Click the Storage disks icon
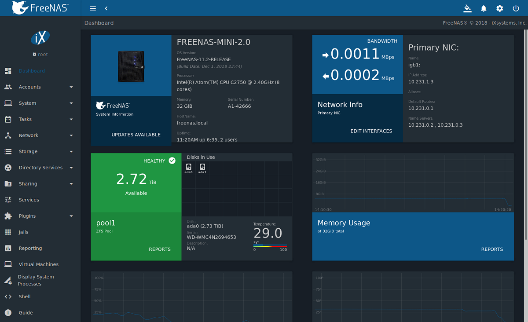This screenshot has height=322, width=528. (8, 151)
